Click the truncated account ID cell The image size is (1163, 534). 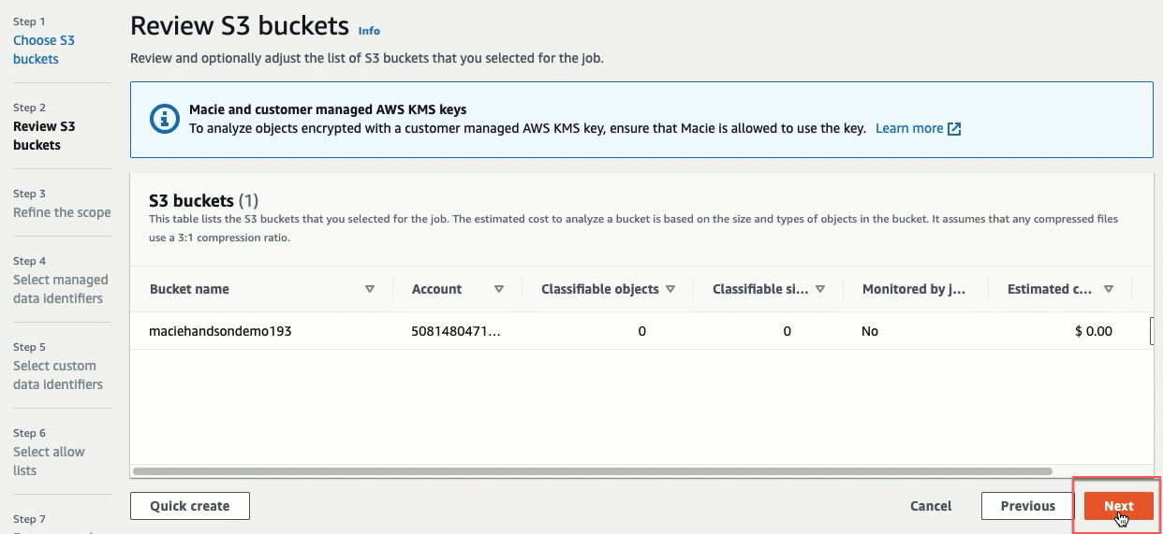456,331
